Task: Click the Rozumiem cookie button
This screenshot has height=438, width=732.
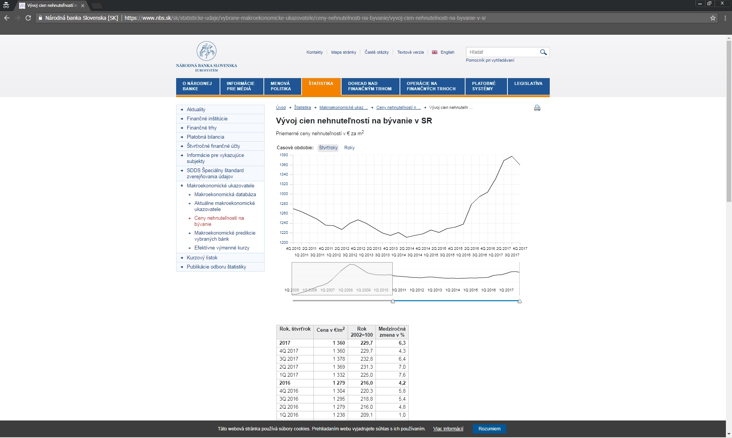Action: tap(489, 429)
